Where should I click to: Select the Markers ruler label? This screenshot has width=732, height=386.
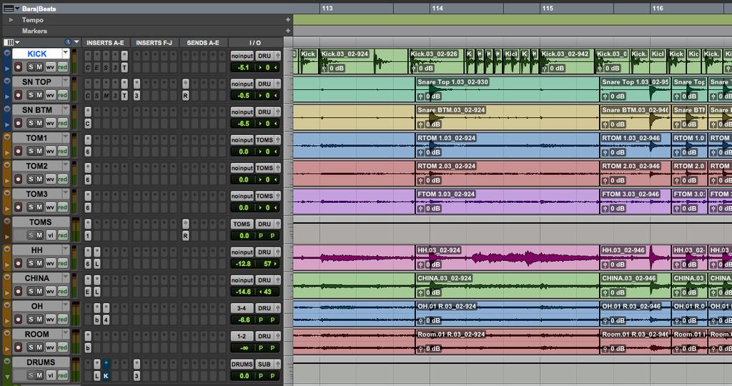(x=34, y=31)
